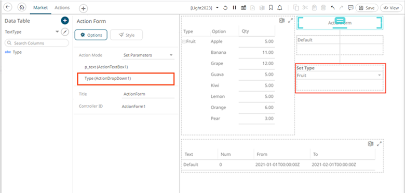405x193 pixels.
Task: Click the Title field containing ActionForm
Action: (x=148, y=94)
